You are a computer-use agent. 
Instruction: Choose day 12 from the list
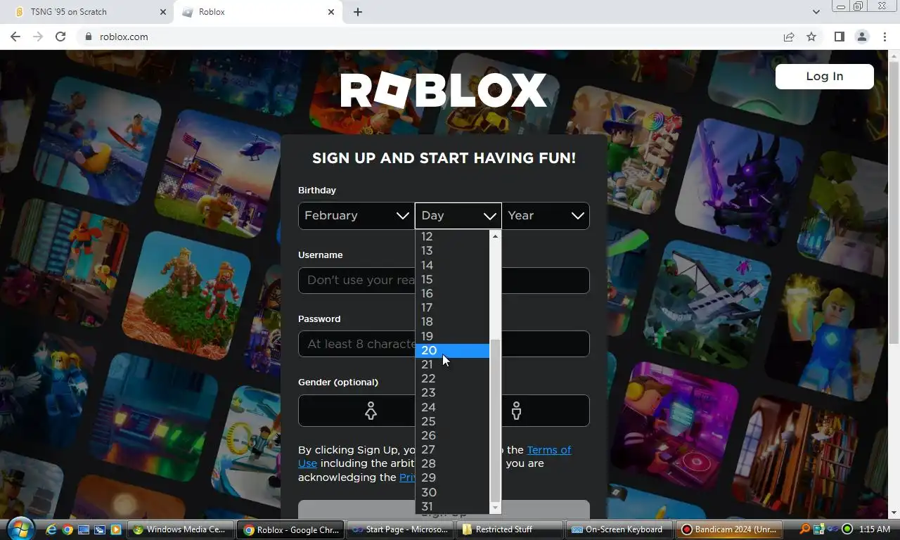coord(452,237)
